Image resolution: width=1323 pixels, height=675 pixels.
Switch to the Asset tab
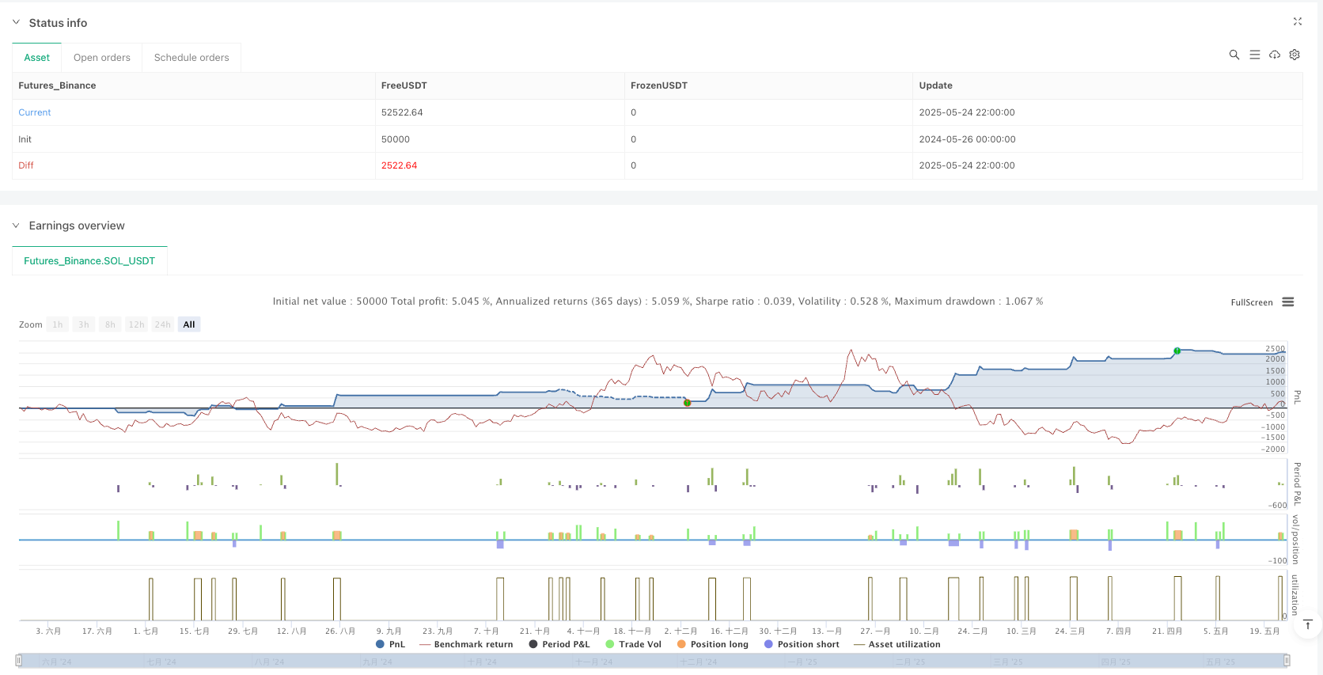(36, 58)
